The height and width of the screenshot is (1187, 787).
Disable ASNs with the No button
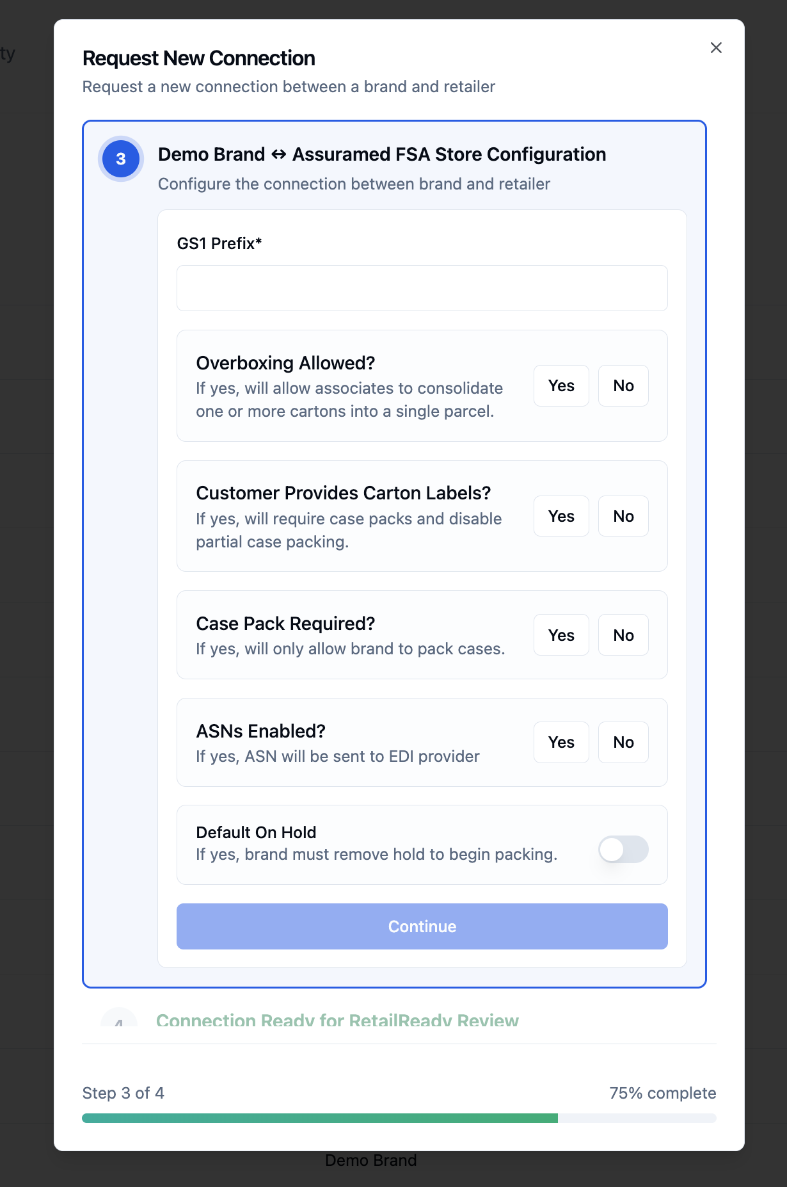pos(623,742)
